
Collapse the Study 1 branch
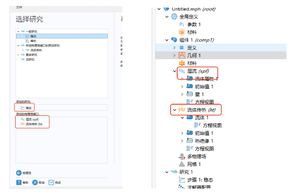coord(167,172)
